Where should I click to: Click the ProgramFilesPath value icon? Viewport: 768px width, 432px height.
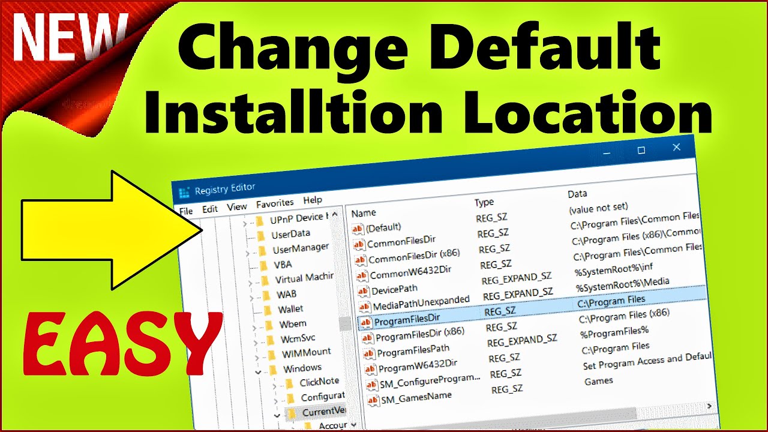368,353
